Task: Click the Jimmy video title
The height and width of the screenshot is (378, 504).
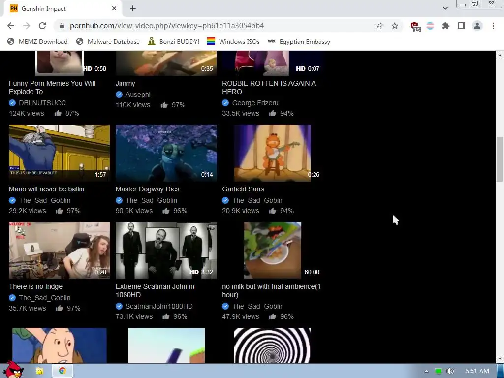Action: 126,83
